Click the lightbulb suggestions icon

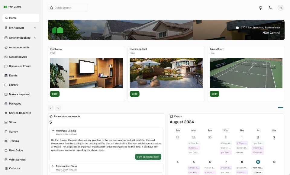(260, 8)
